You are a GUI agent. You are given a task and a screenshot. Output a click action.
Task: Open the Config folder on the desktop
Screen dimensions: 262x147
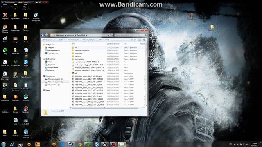click(x=16, y=110)
